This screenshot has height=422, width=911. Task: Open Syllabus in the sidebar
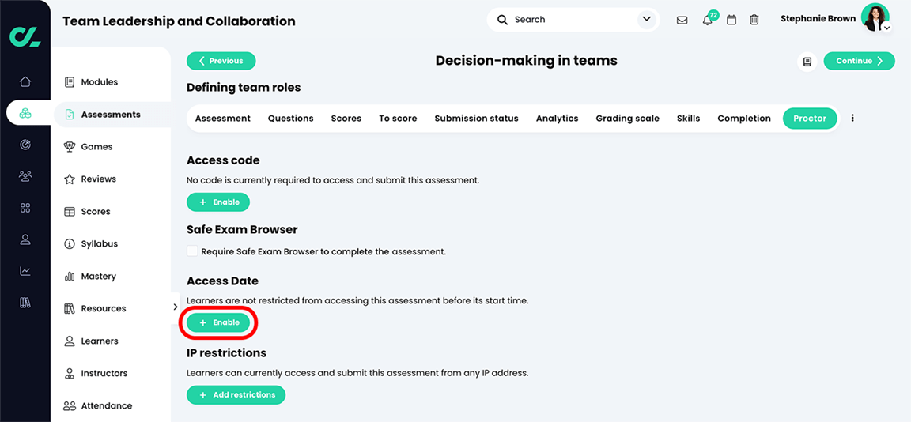click(99, 244)
